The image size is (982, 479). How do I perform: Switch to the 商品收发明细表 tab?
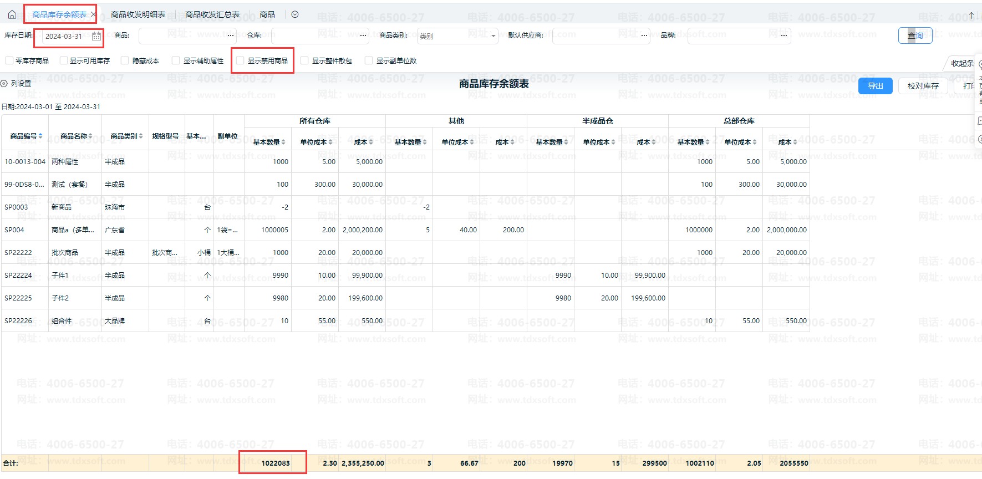point(138,14)
